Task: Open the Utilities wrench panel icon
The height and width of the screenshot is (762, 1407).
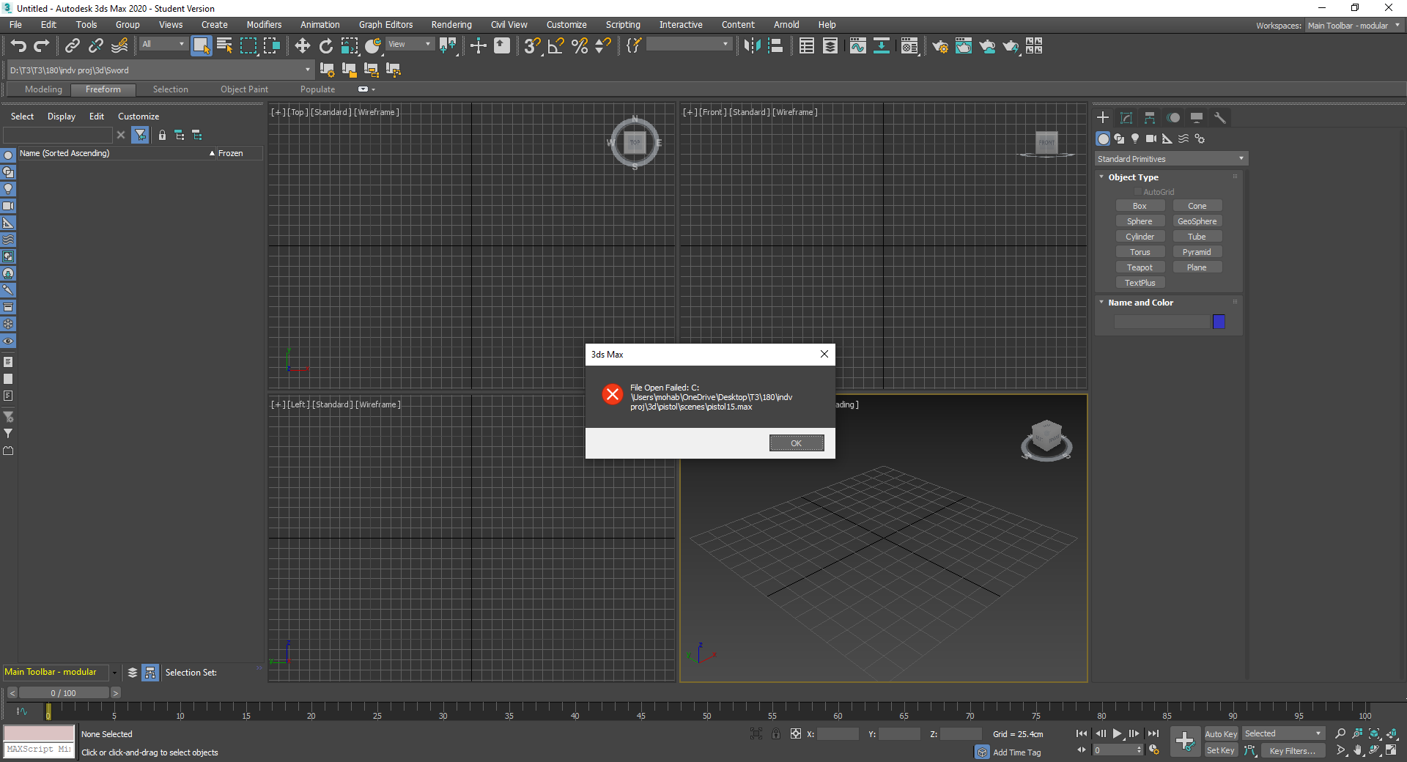Action: (1220, 117)
